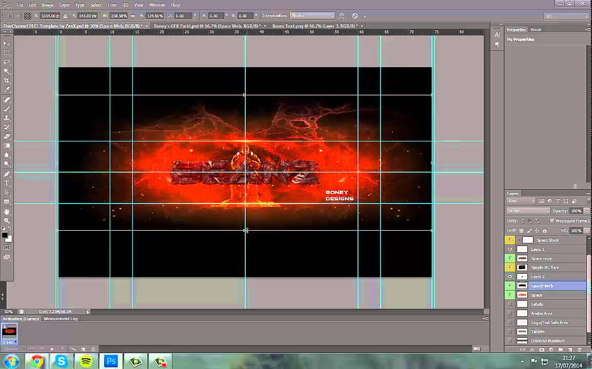The height and width of the screenshot is (369, 592).
Task: Select the Lasso tool
Action: click(7, 62)
